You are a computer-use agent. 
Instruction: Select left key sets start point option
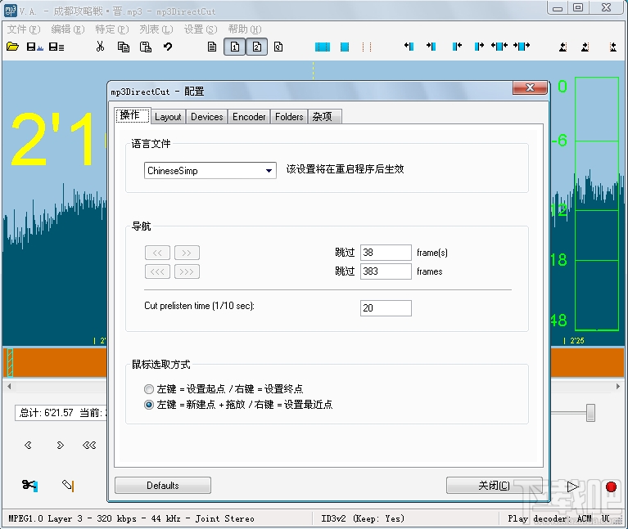coord(148,388)
